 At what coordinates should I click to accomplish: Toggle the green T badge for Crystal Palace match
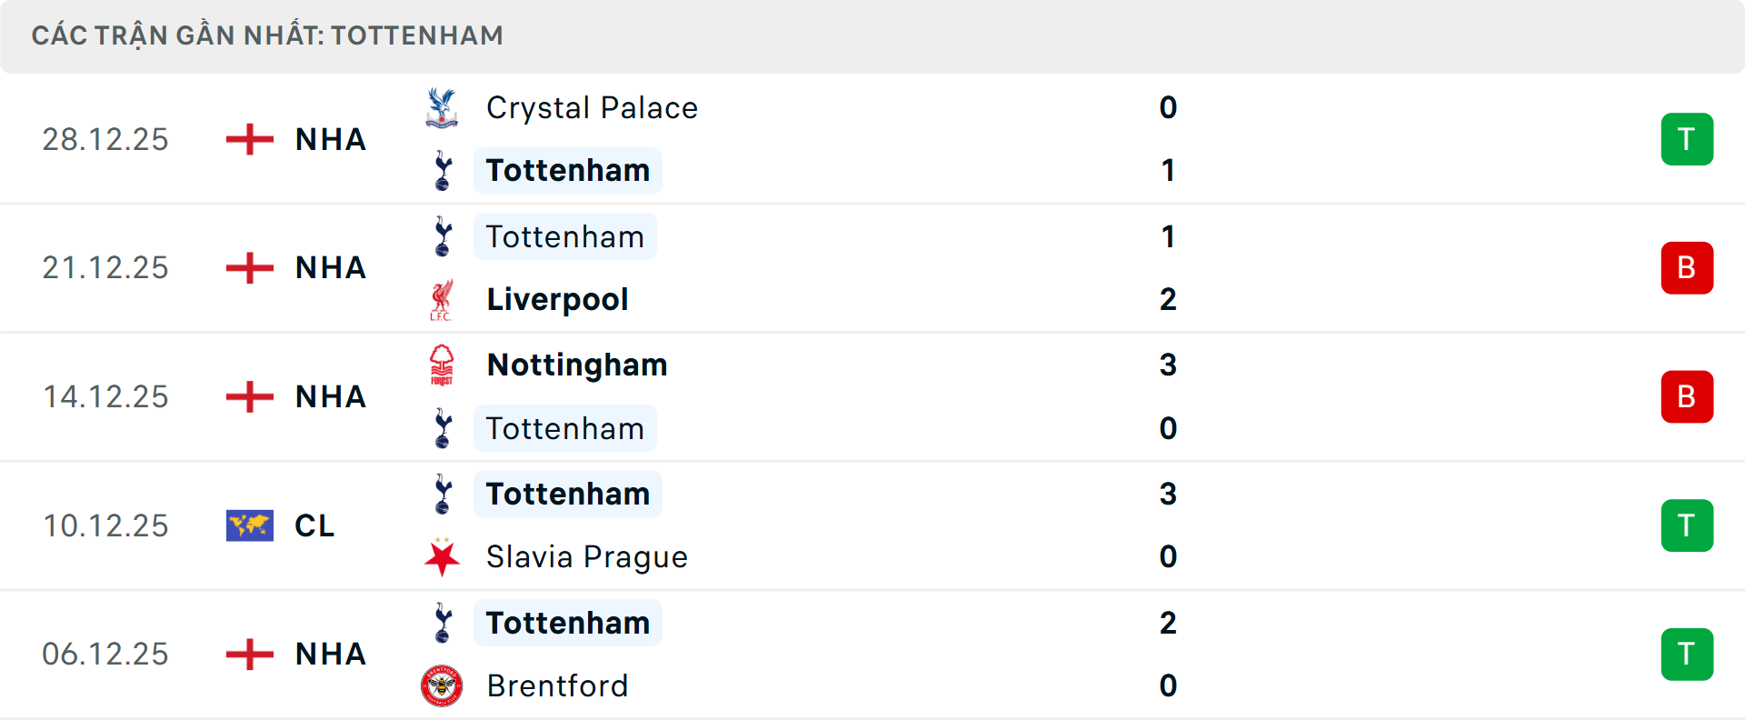click(1687, 139)
